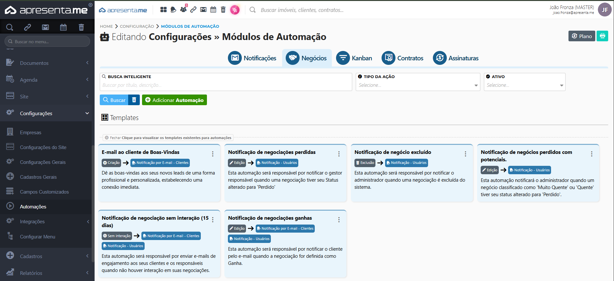Click the Sem interação tag
The width and height of the screenshot is (614, 281).
[x=117, y=236]
